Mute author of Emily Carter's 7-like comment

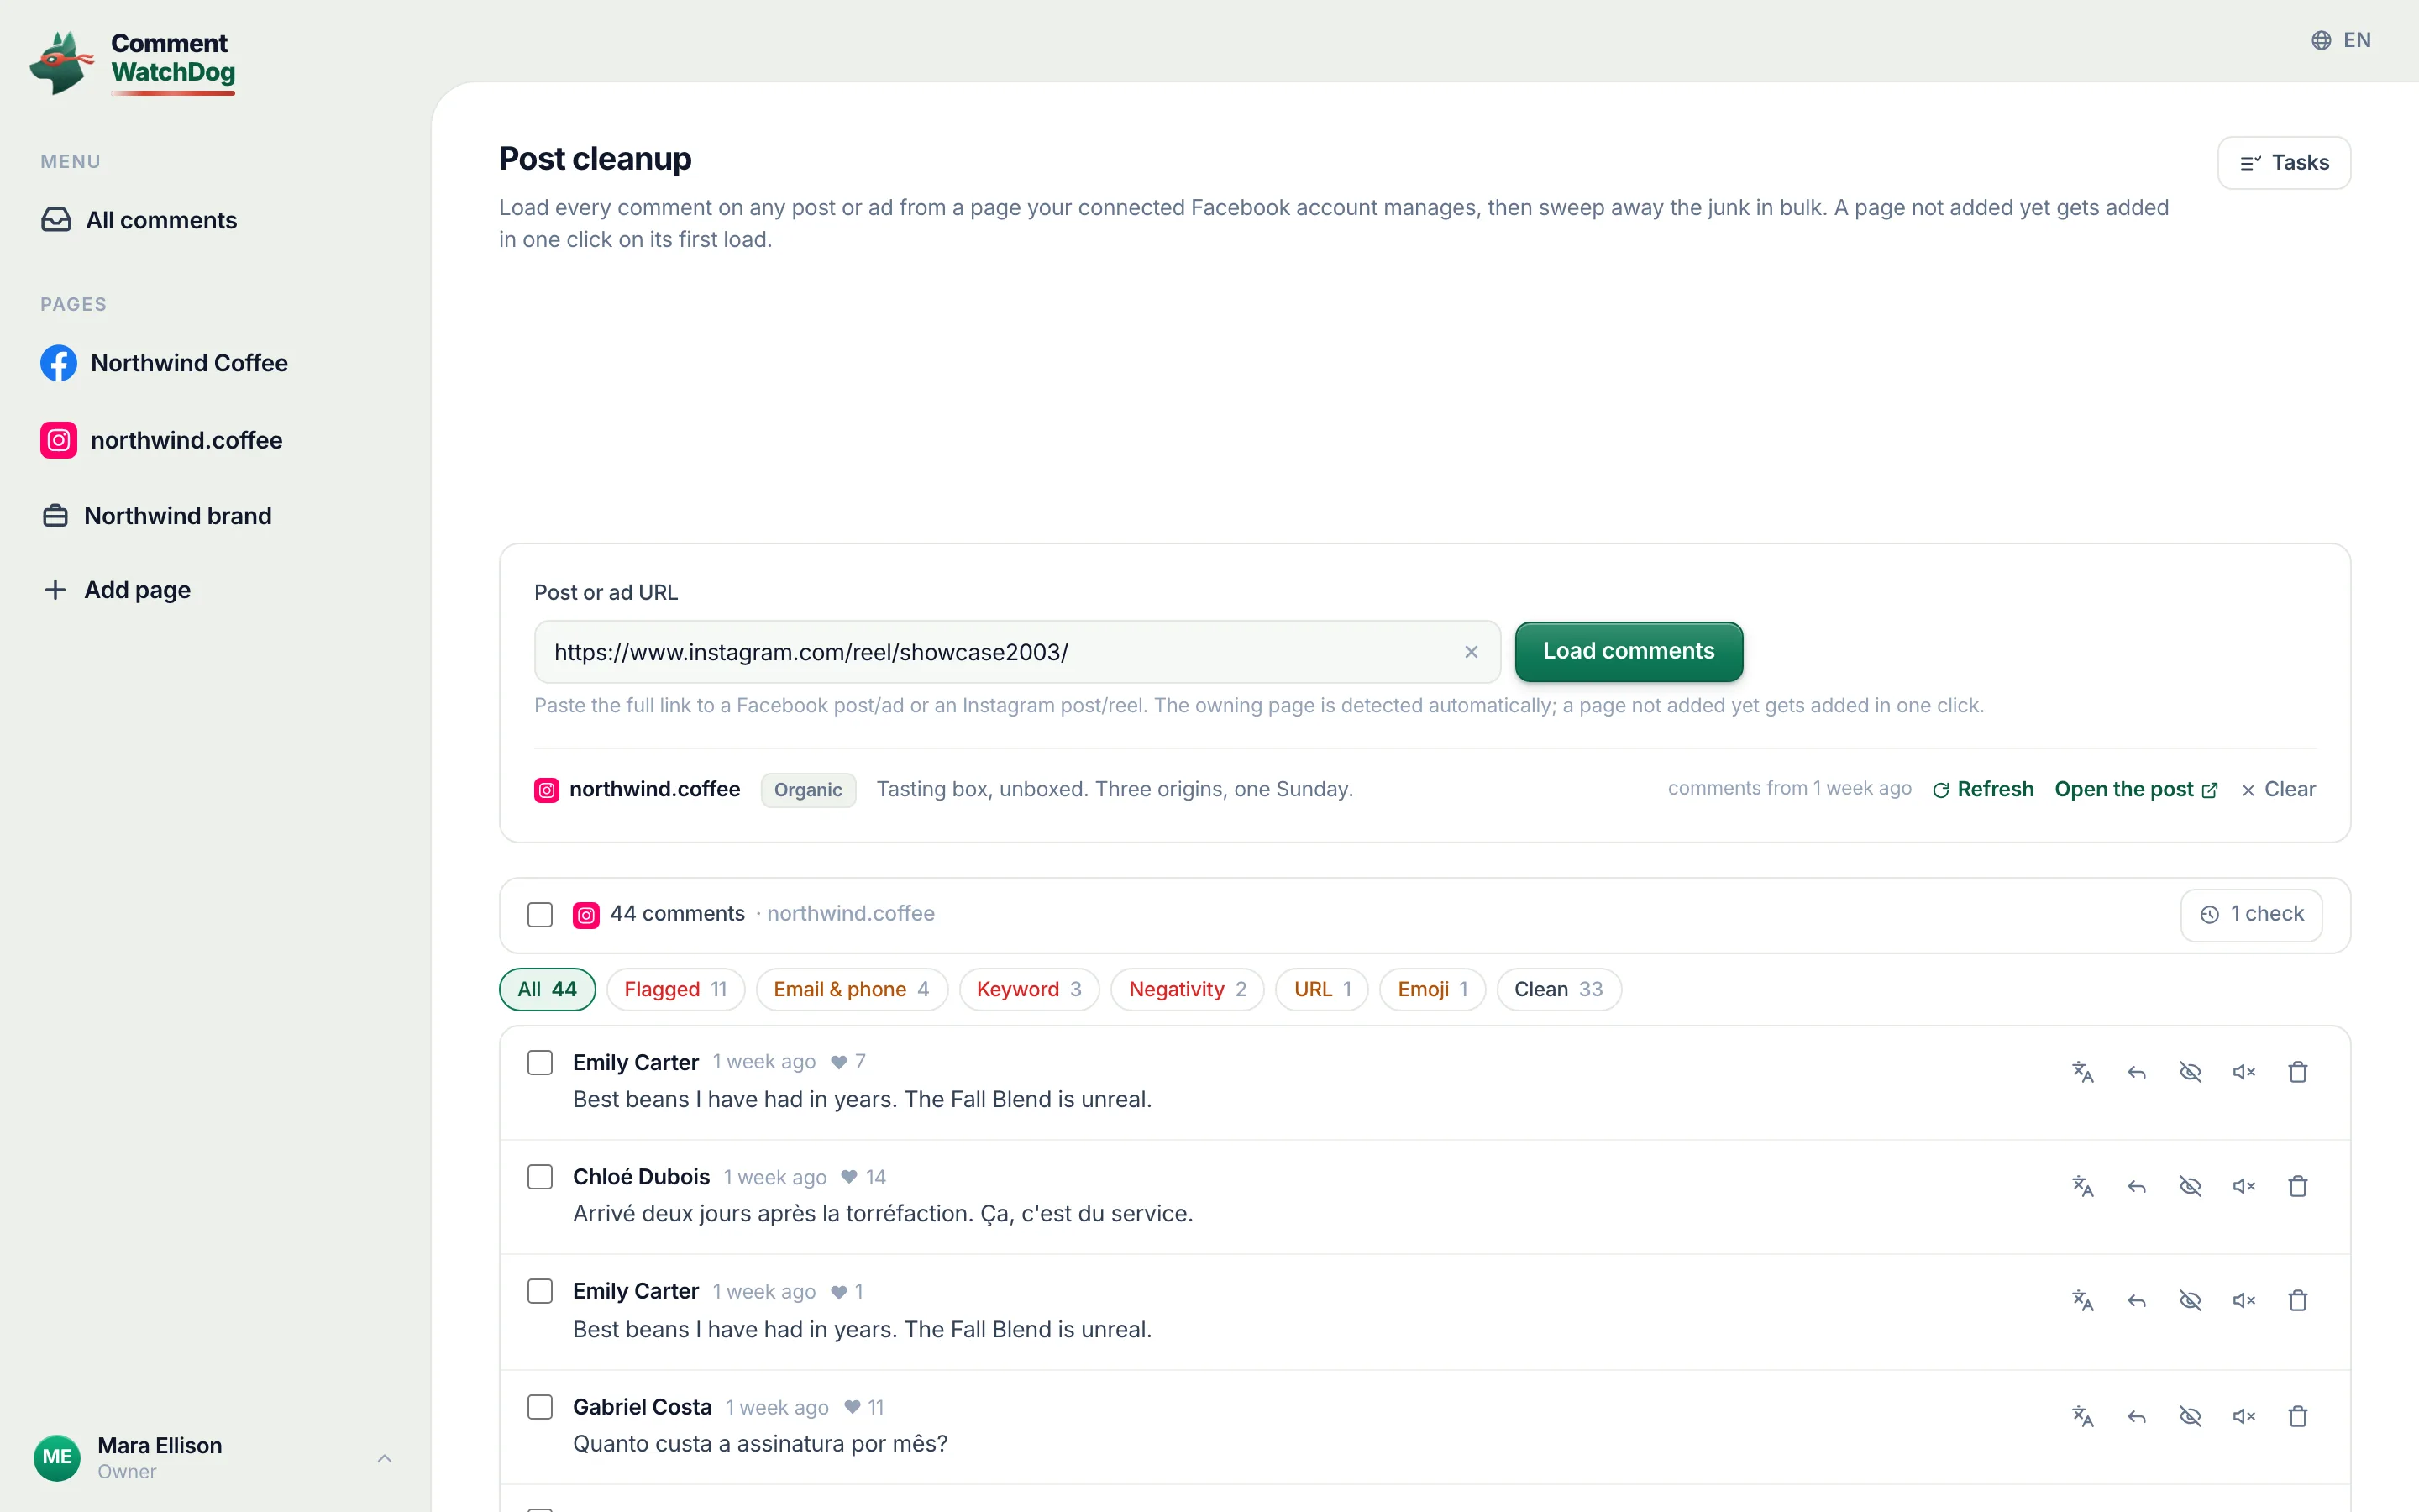2244,1072
